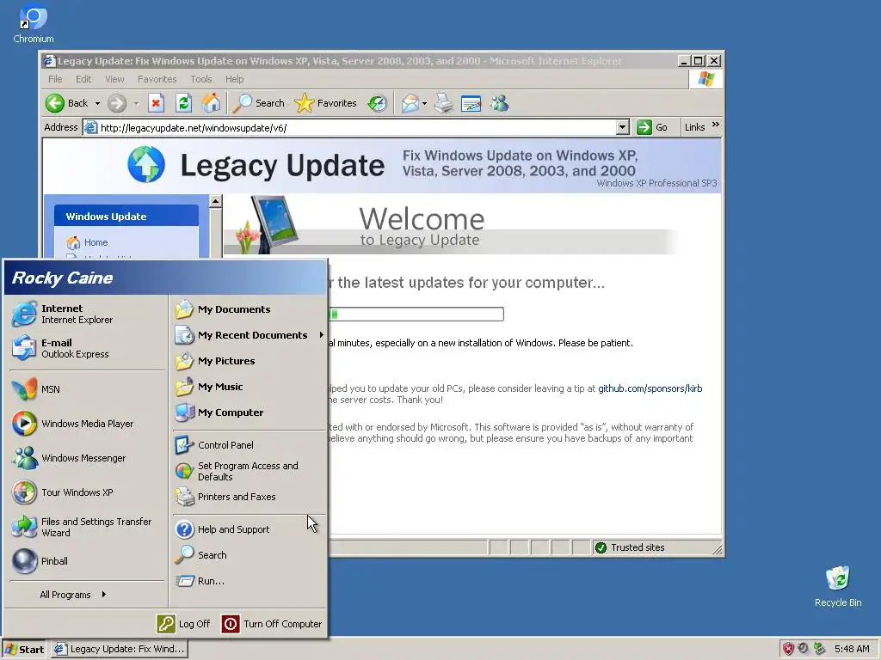
Task: Open Files and Settings Transfer Wizard
Action: pyautogui.click(x=87, y=527)
